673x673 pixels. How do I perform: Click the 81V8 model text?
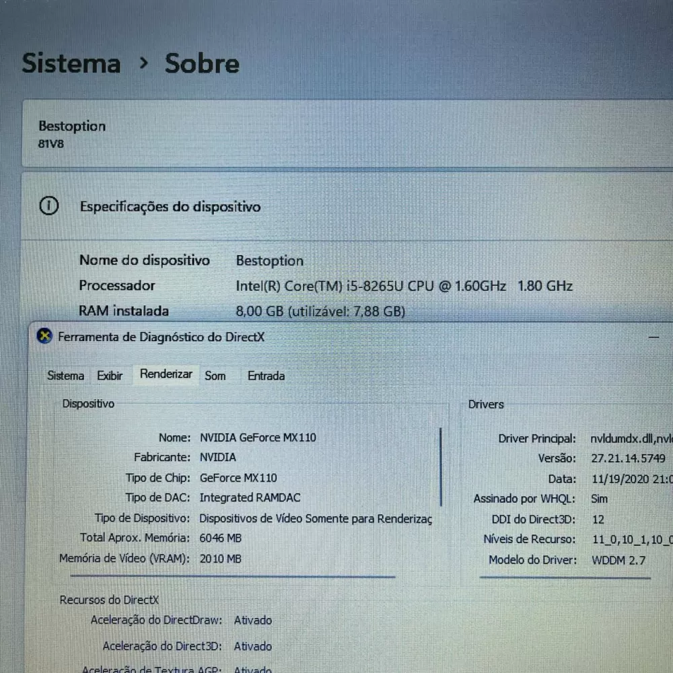(51, 144)
